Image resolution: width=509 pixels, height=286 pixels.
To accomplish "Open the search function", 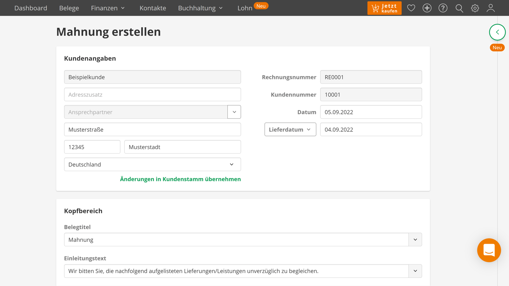I will tap(459, 8).
